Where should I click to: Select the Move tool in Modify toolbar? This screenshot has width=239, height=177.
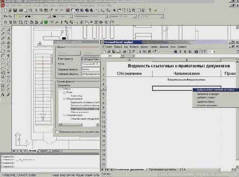pos(9,51)
